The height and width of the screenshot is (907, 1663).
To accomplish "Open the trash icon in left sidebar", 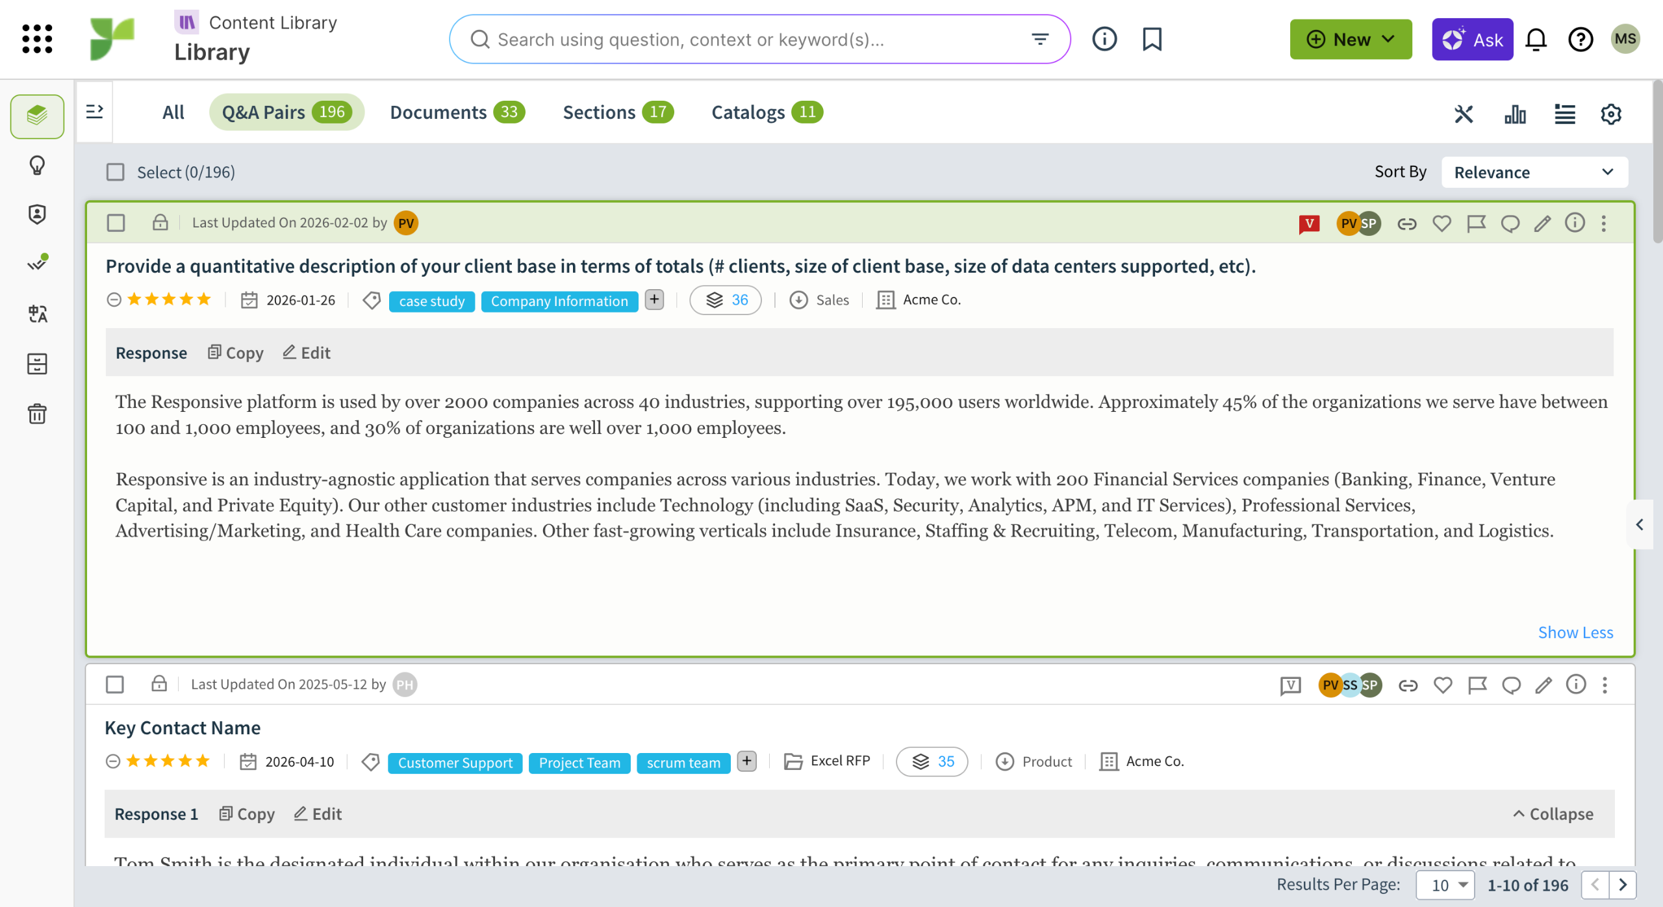I will pos(37,414).
